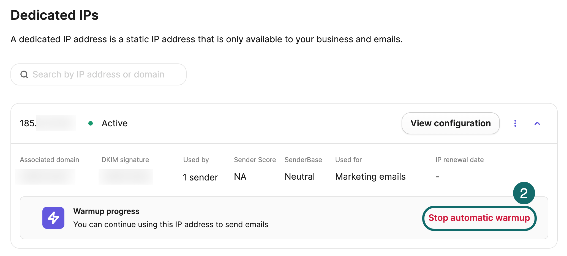Click the Dedicated IPs page heading
Image resolution: width=567 pixels, height=256 pixels.
click(54, 15)
